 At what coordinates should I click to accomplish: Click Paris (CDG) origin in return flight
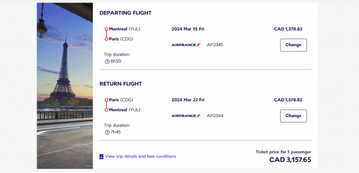tap(121, 100)
